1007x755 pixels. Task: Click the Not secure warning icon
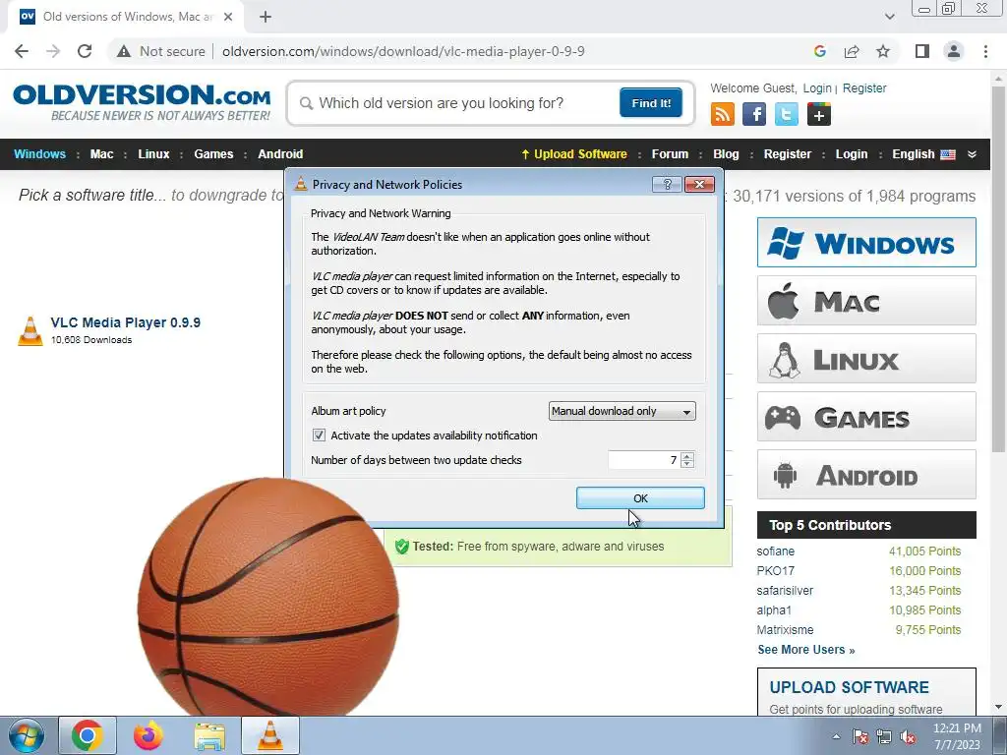click(123, 51)
